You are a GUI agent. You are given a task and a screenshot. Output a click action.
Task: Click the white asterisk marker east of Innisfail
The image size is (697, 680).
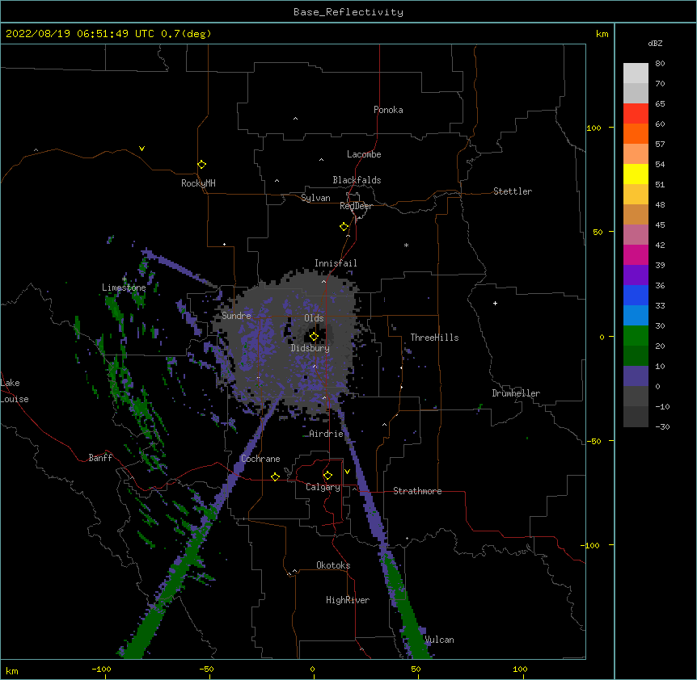pyautogui.click(x=406, y=245)
